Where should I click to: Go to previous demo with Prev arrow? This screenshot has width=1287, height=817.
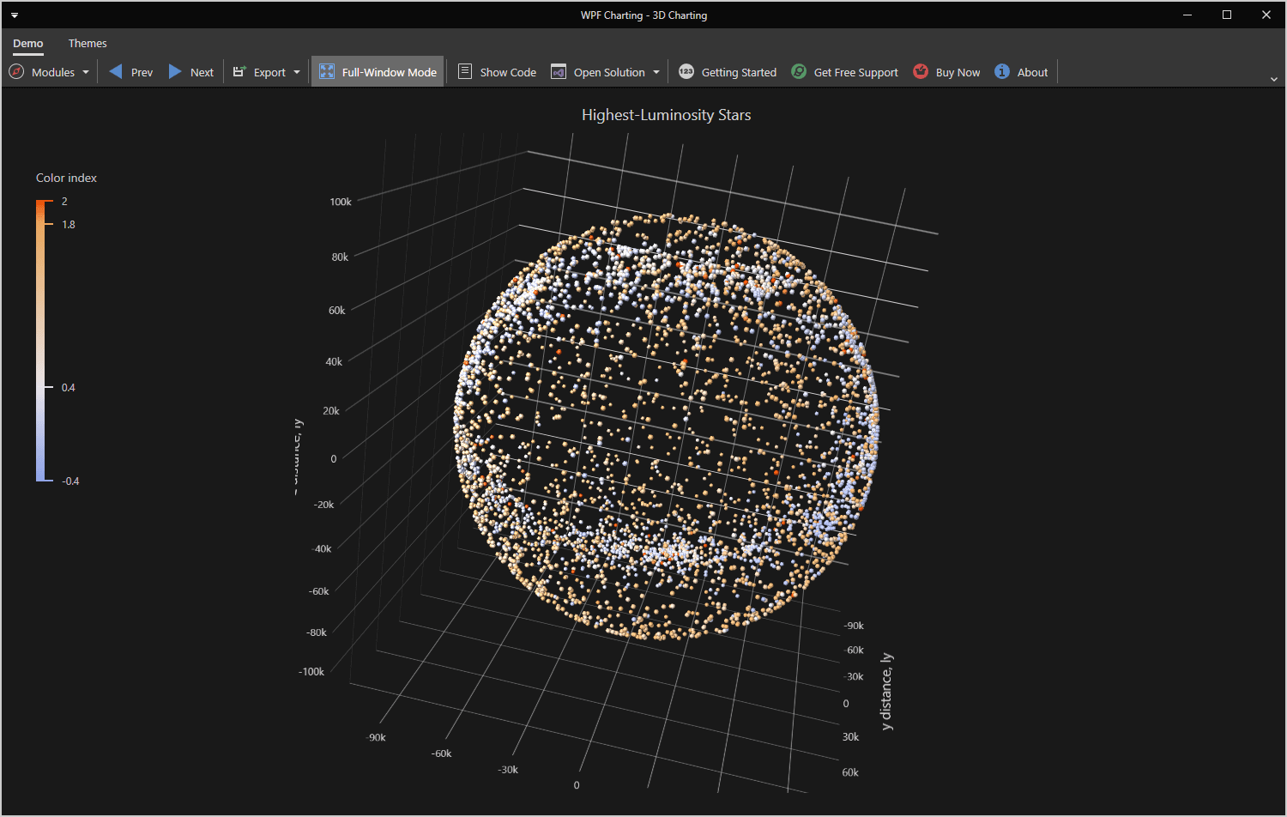(x=116, y=72)
